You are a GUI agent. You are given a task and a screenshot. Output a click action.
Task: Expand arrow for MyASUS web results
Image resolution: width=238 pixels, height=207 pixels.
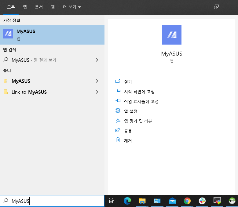coord(97,60)
